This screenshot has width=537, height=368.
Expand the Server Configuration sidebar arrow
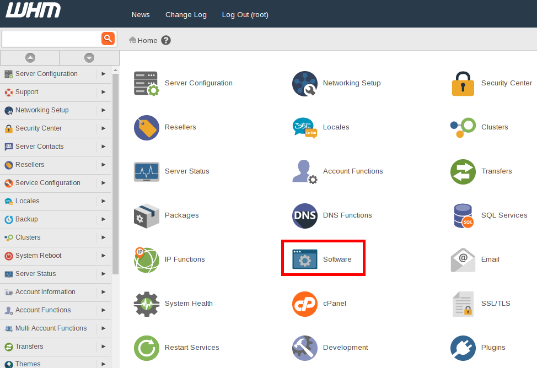pos(103,74)
